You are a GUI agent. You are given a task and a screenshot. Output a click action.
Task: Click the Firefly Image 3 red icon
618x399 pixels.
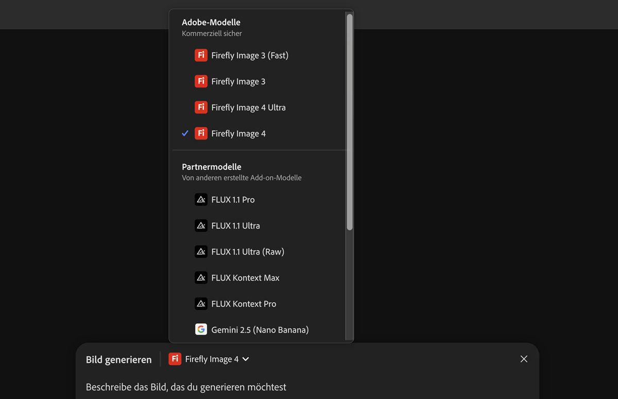[201, 81]
